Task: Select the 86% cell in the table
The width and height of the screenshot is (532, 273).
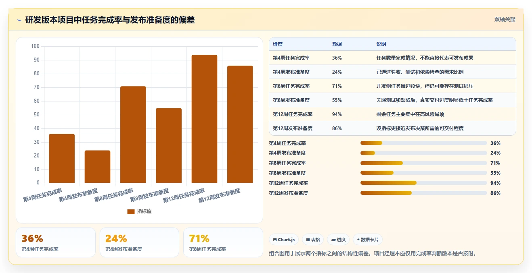Action: [337, 128]
